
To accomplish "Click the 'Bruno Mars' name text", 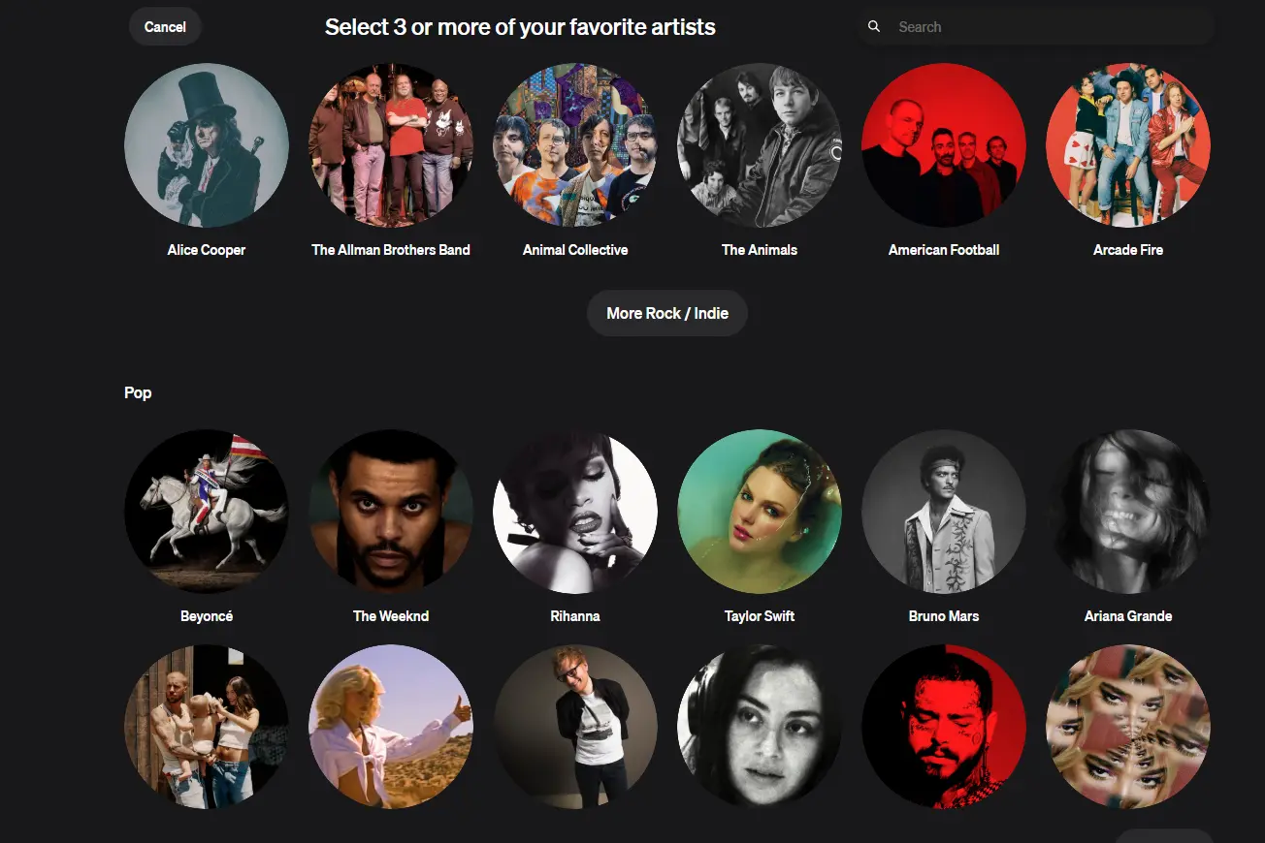I will (944, 616).
